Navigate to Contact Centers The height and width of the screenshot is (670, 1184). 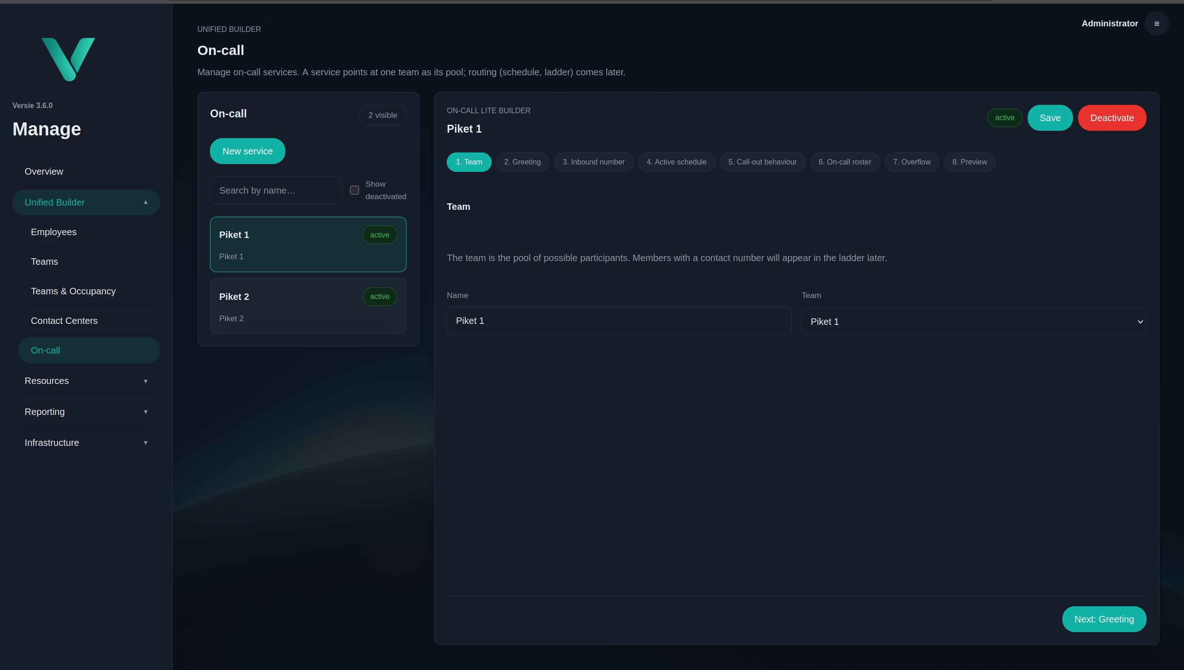click(x=89, y=321)
